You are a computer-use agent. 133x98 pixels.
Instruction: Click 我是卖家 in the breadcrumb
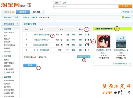(26, 17)
